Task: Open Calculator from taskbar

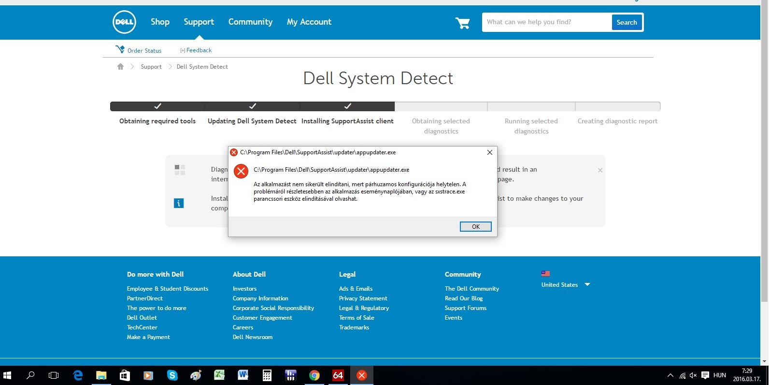Action: (x=267, y=375)
